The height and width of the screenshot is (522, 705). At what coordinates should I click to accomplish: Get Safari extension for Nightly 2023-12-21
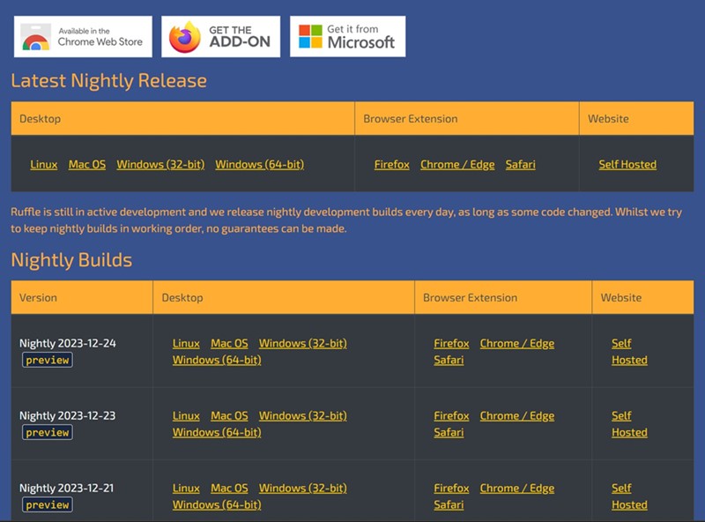[x=449, y=505]
